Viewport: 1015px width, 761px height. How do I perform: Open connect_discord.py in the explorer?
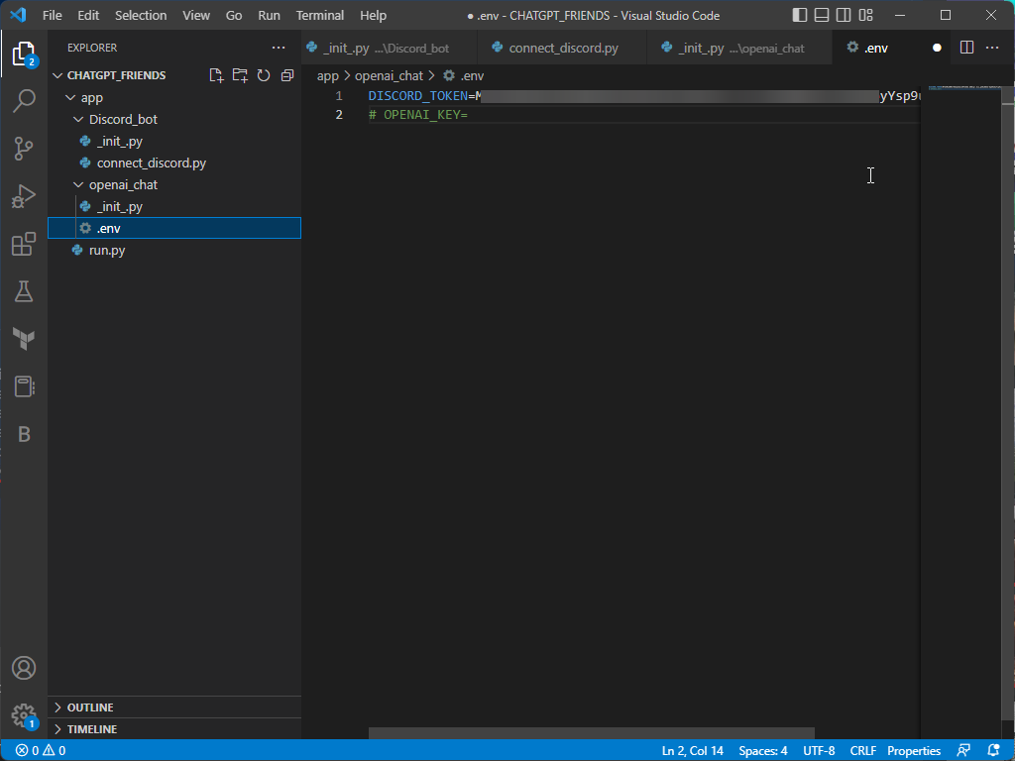coord(174,163)
